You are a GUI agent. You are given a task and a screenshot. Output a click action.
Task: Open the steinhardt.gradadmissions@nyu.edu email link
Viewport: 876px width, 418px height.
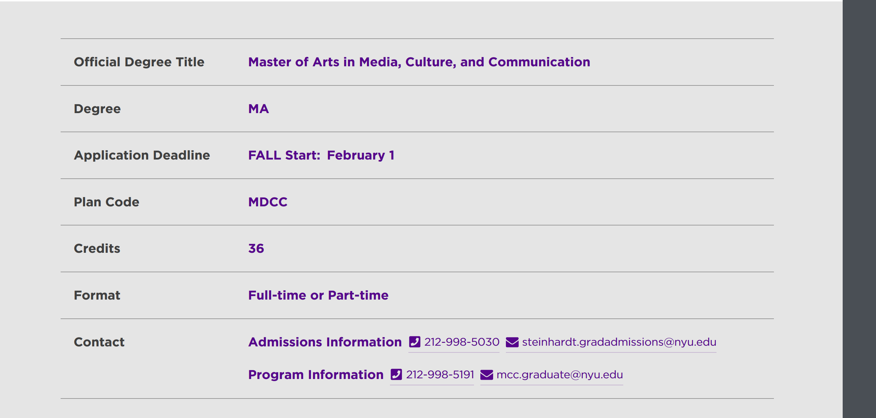pos(619,342)
